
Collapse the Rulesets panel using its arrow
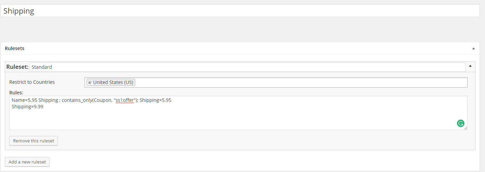473,48
